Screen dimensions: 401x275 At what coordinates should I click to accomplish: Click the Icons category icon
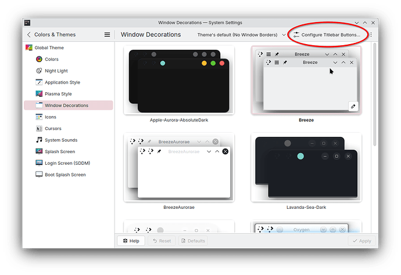click(39, 117)
